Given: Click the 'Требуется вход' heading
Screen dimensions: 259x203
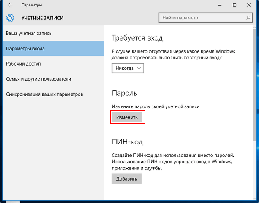Looking at the screenshot, I should click(x=137, y=38).
